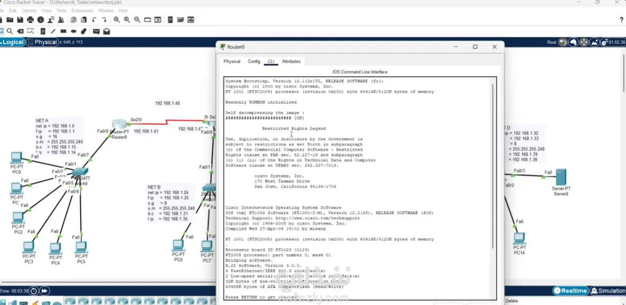Switch to Logical workspace view
626x305 pixels.
(x=13, y=42)
